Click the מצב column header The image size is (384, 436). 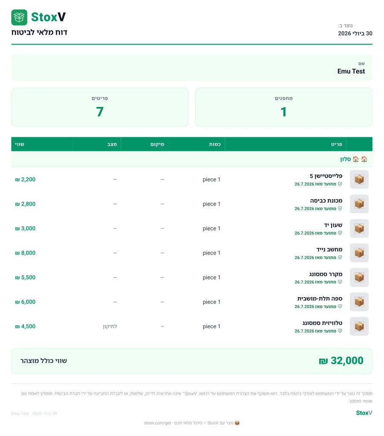(x=112, y=144)
